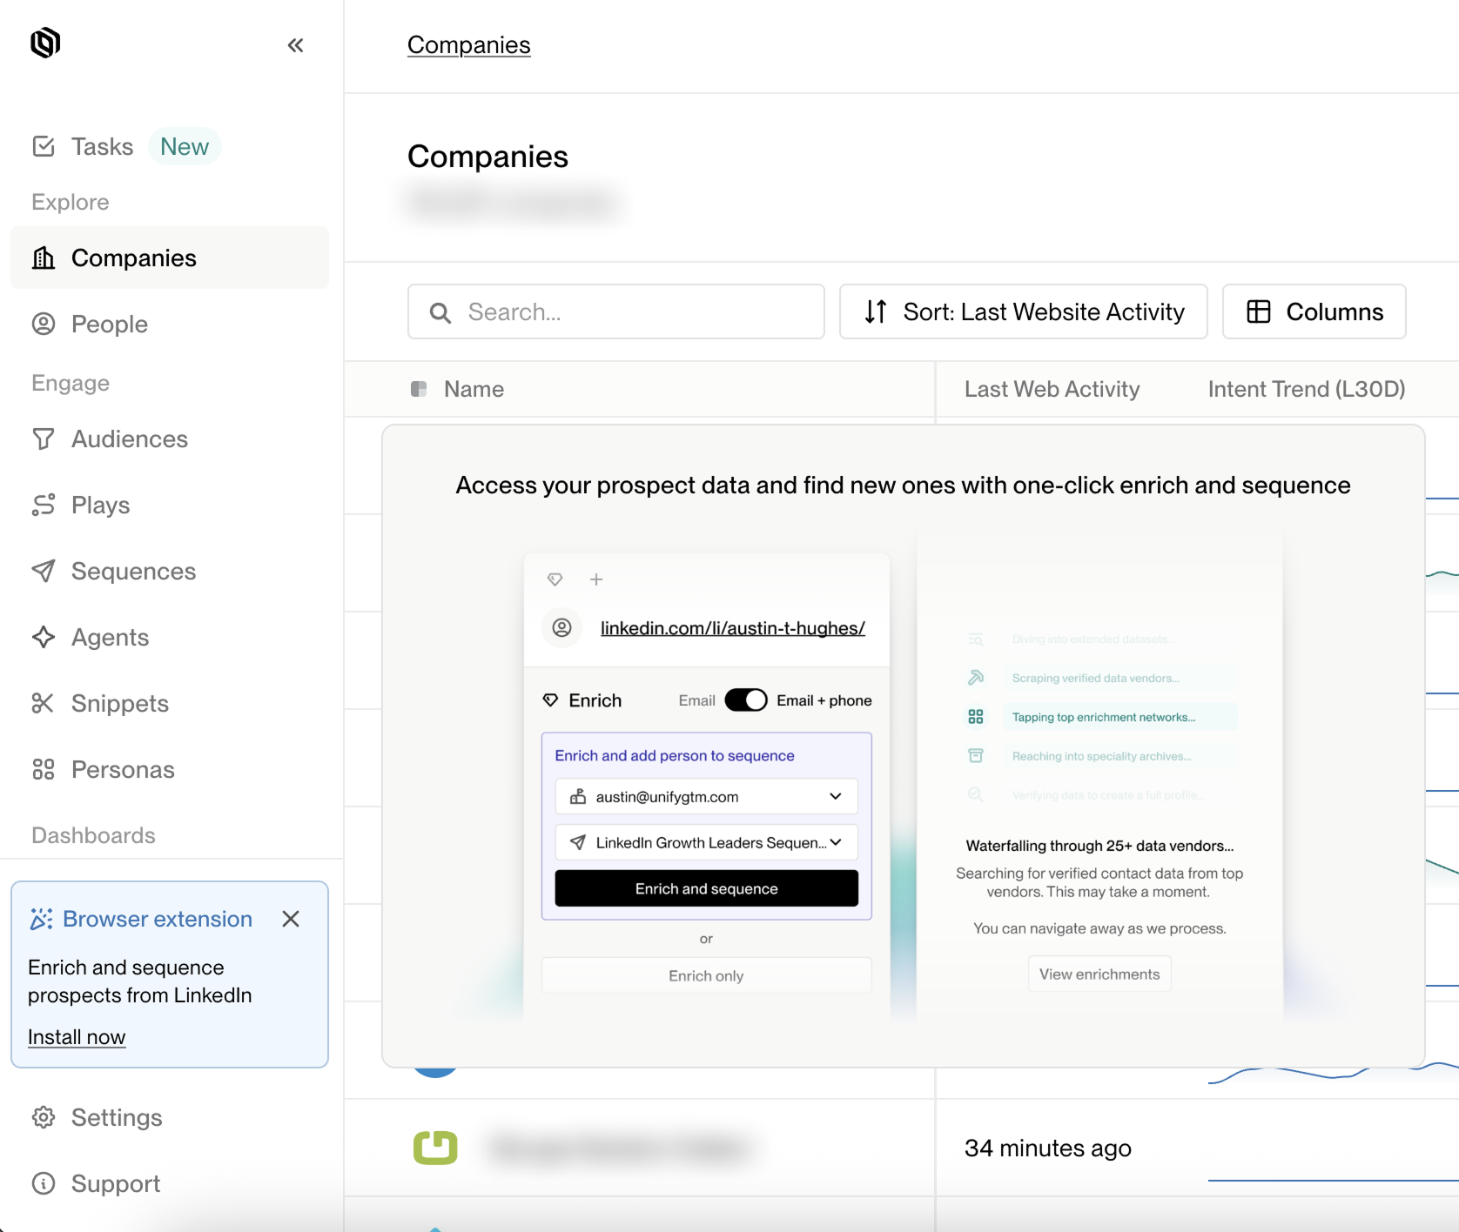Navigate to Agents

pyautogui.click(x=109, y=637)
